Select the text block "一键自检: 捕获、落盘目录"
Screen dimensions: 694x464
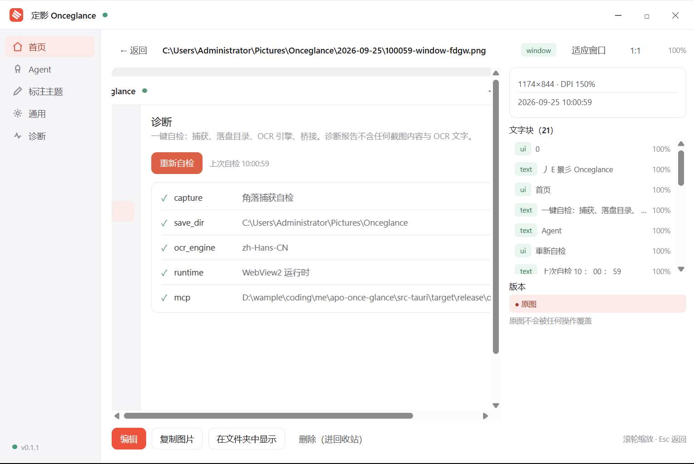tap(593, 210)
